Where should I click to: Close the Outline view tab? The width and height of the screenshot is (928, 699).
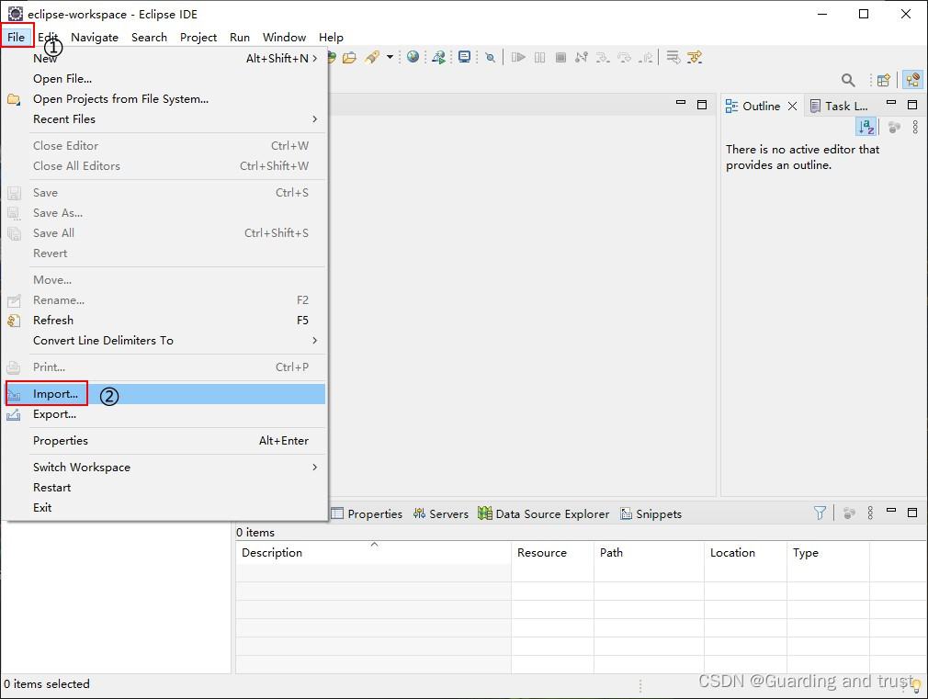point(792,106)
